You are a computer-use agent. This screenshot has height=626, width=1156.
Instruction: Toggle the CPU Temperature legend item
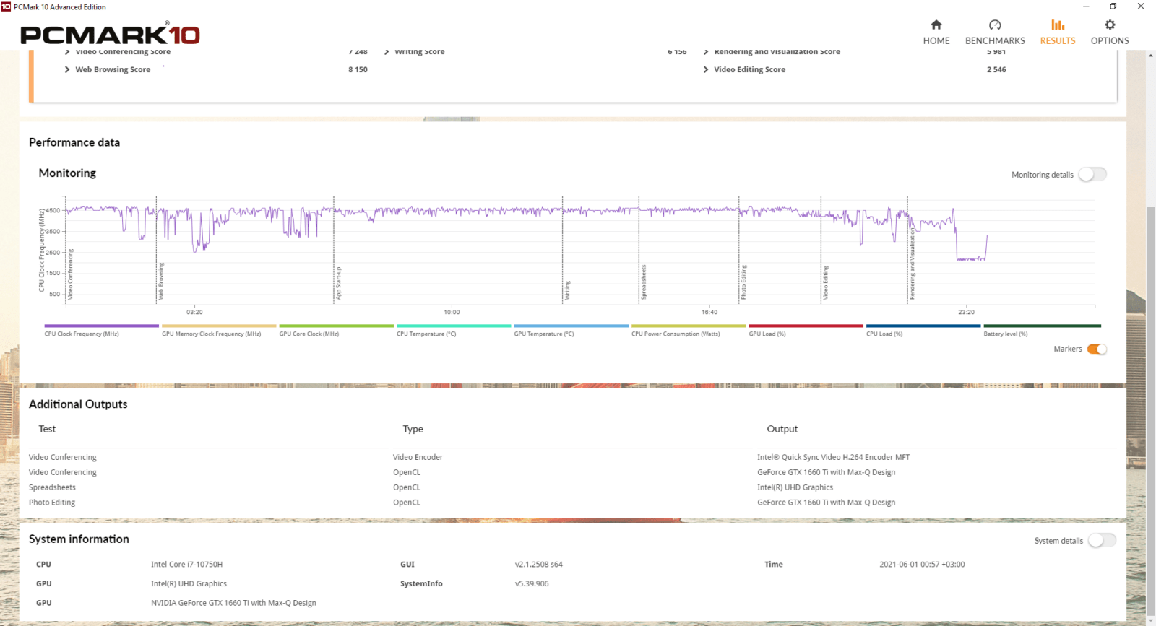coord(454,331)
